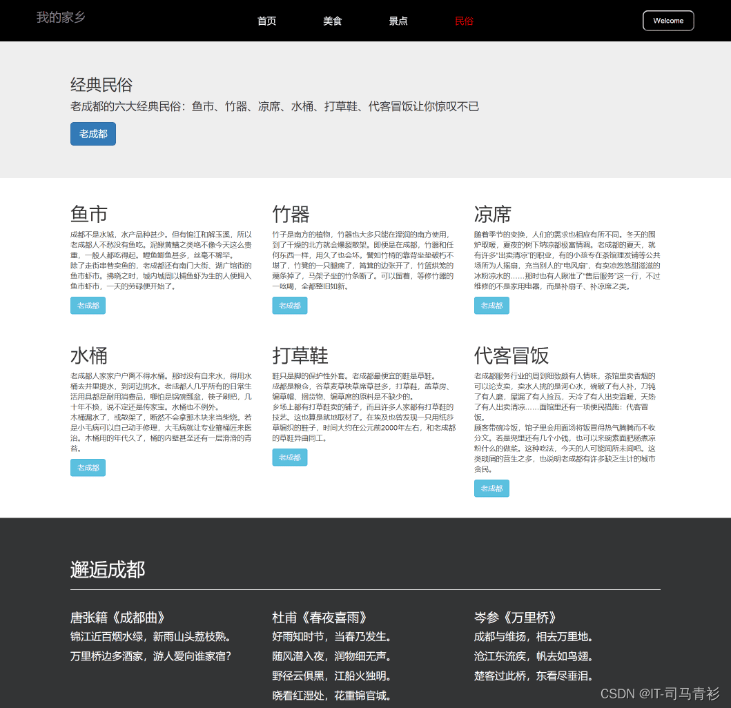The image size is (731, 708).
Task: Open the 美食 navigation item
Action: (x=332, y=21)
